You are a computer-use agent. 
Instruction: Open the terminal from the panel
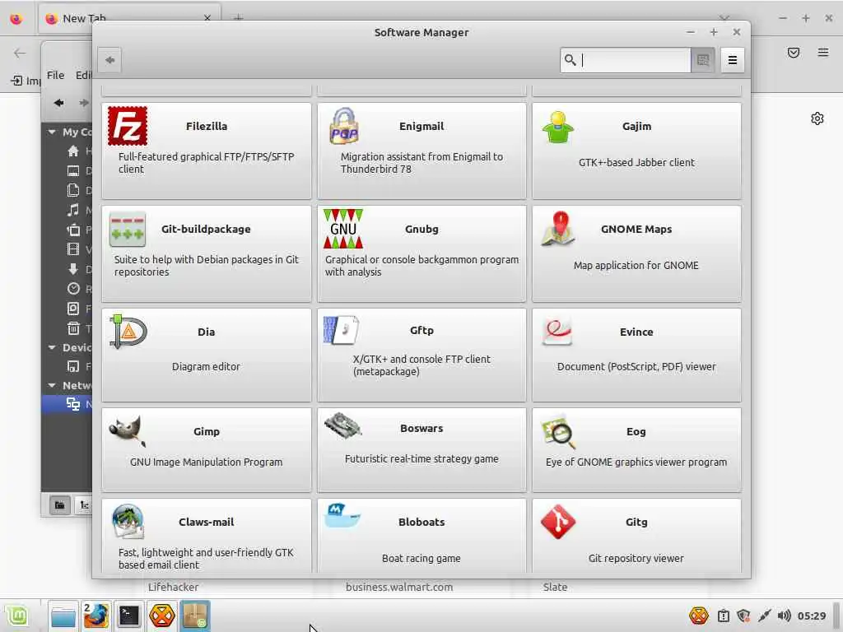pyautogui.click(x=129, y=616)
